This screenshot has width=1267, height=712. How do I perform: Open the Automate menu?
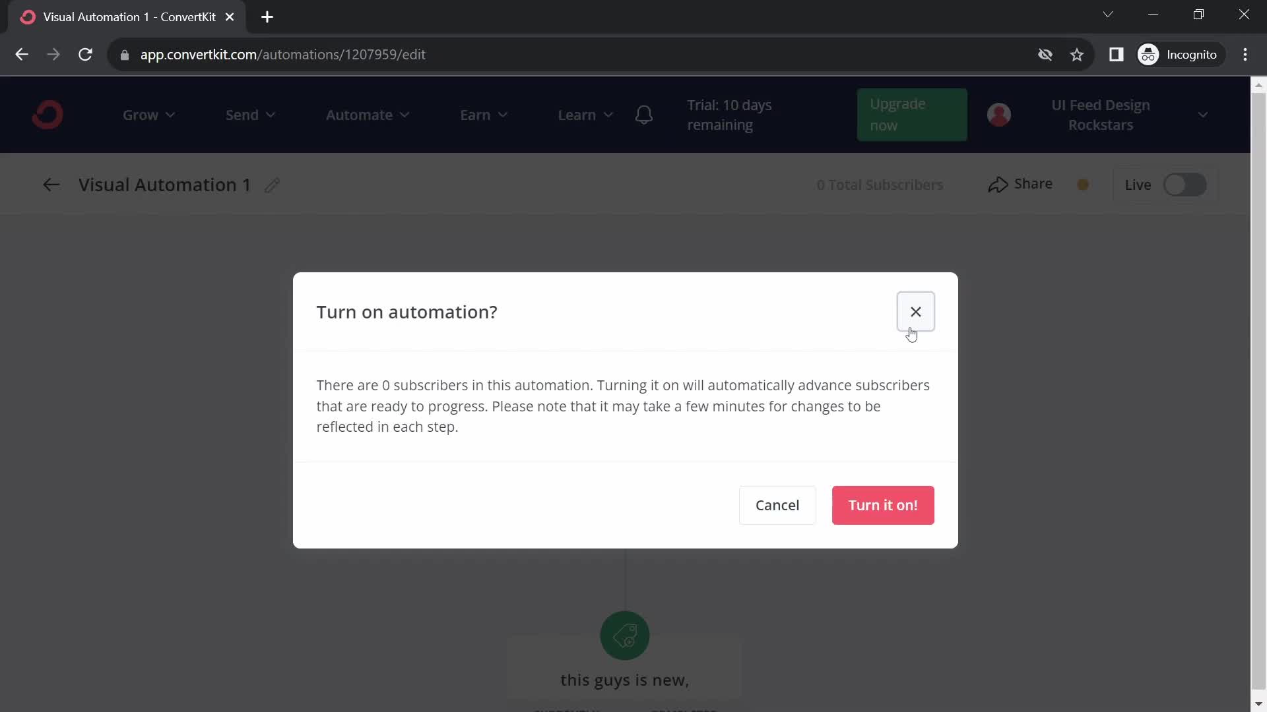367,114
